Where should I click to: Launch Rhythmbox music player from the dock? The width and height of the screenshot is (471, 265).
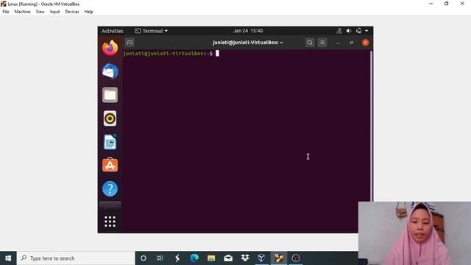tap(110, 119)
